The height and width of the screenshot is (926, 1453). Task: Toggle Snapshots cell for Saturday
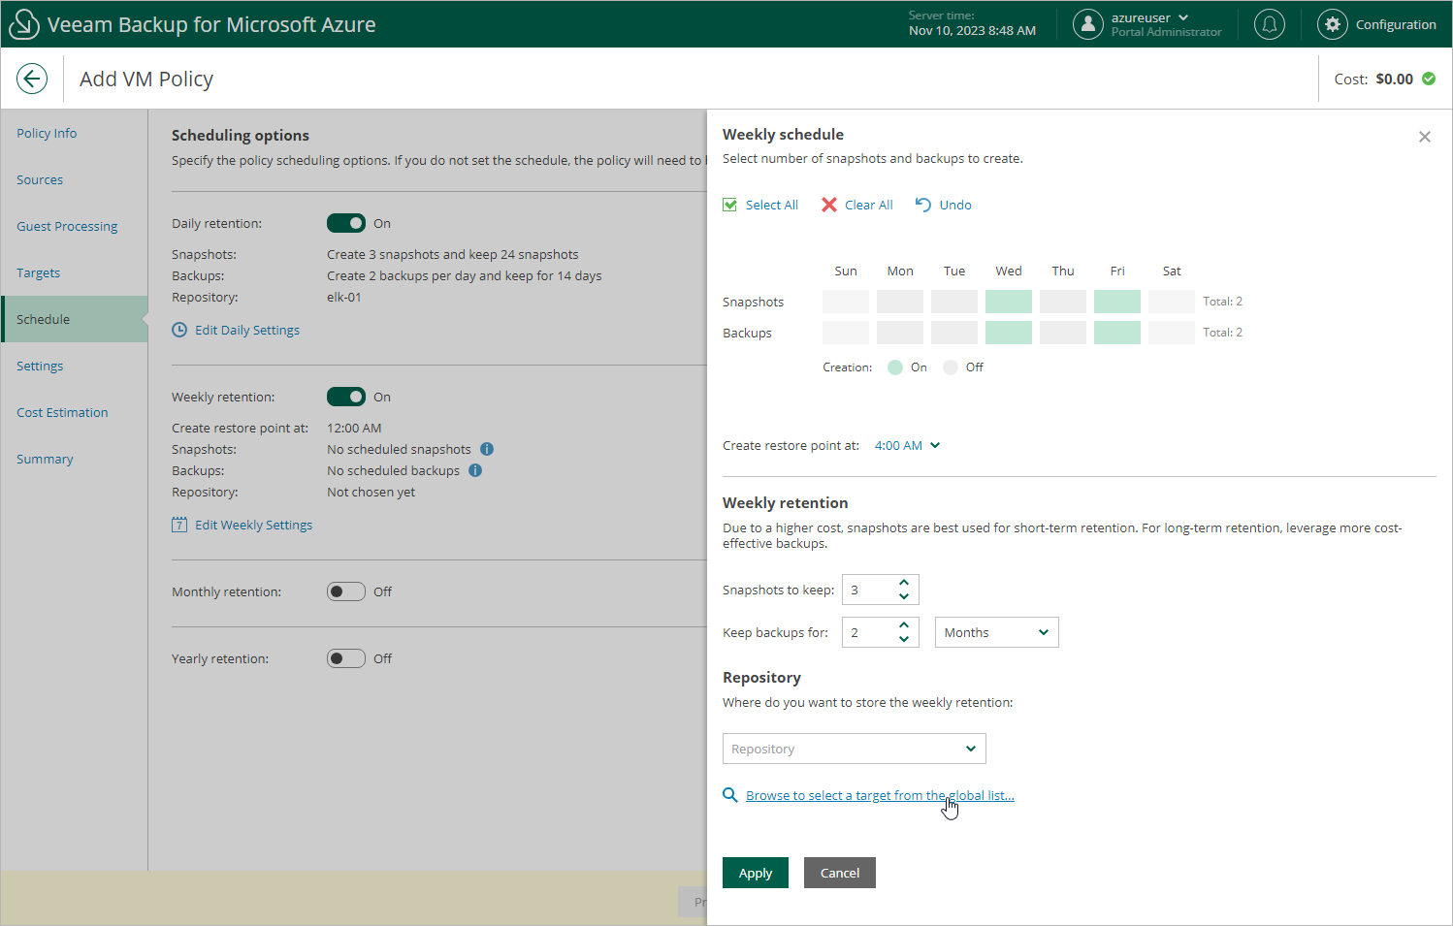point(1172,302)
